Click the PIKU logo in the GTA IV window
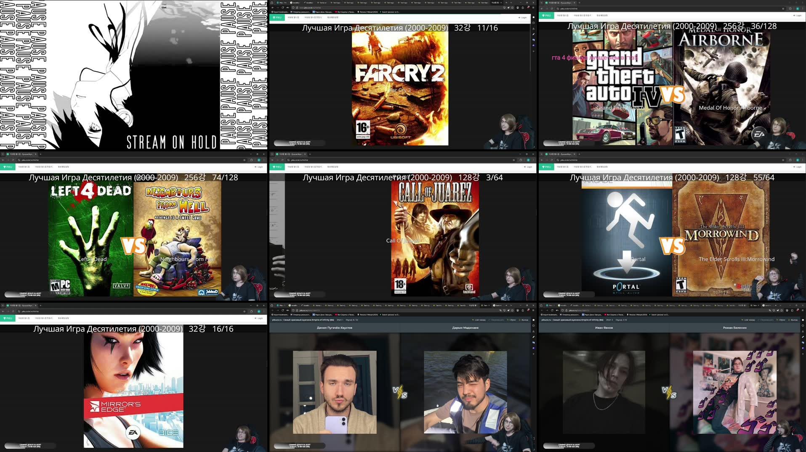Screen dimensions: 806x452 [x=546, y=16]
